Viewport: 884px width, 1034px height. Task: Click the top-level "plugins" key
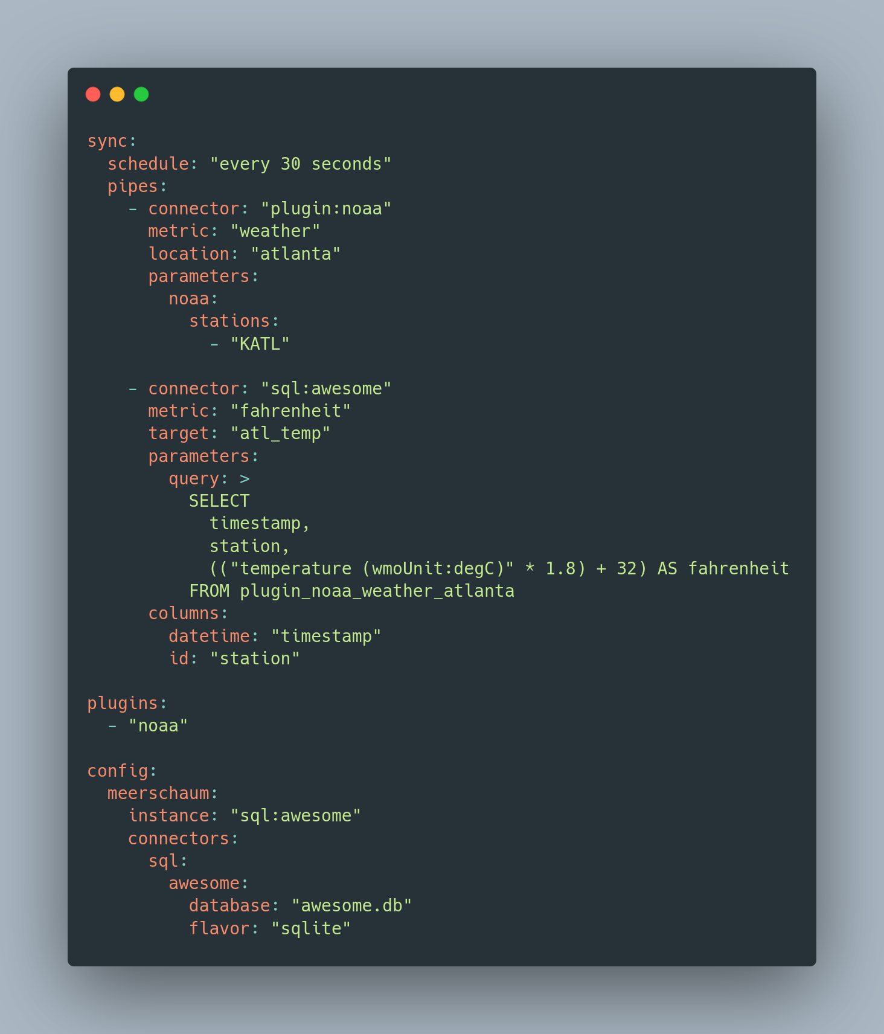click(123, 704)
